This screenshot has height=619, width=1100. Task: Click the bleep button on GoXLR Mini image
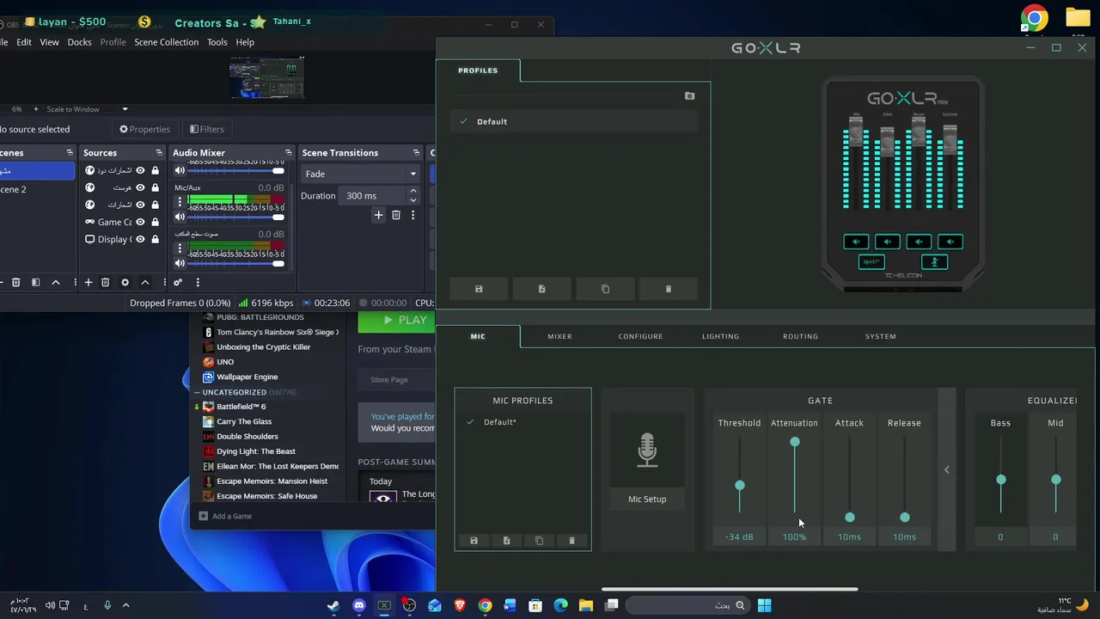871,261
